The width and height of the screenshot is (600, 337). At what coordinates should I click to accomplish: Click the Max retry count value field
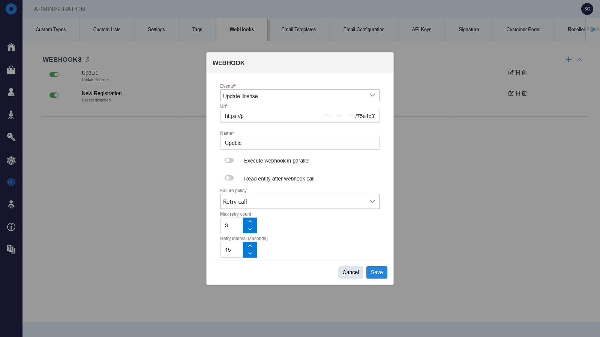(x=231, y=225)
